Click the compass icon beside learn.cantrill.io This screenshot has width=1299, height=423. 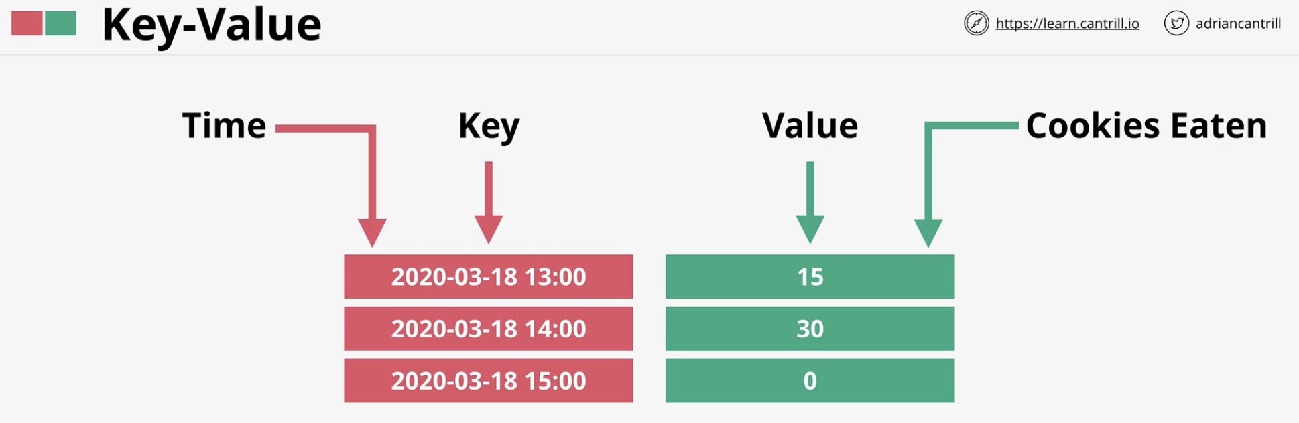[976, 23]
